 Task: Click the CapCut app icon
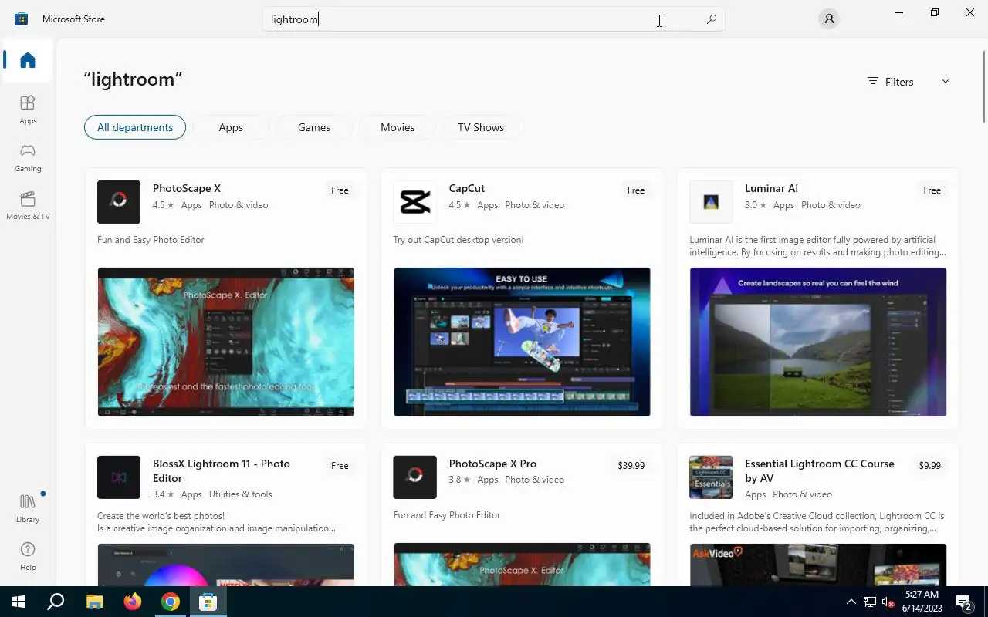coord(415,202)
